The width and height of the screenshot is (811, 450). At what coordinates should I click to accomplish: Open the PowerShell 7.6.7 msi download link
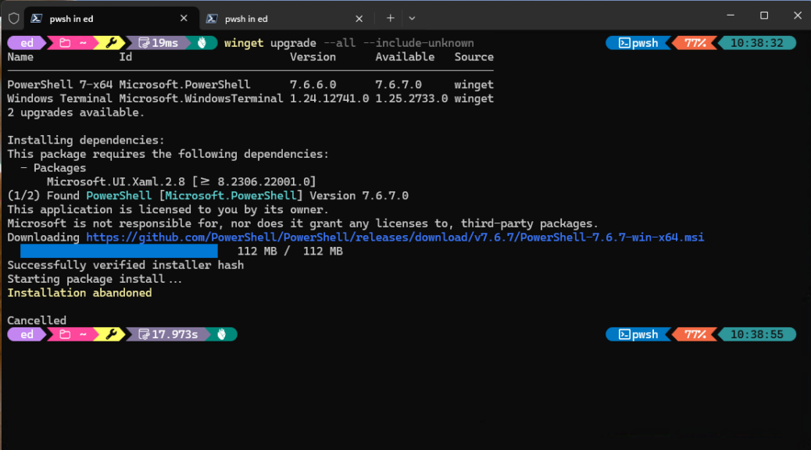tap(395, 237)
